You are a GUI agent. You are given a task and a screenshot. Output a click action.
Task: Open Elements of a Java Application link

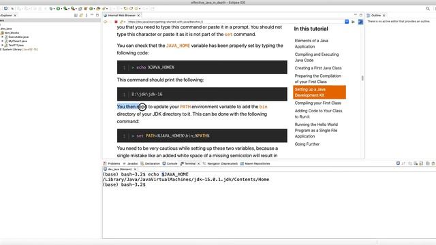click(311, 44)
